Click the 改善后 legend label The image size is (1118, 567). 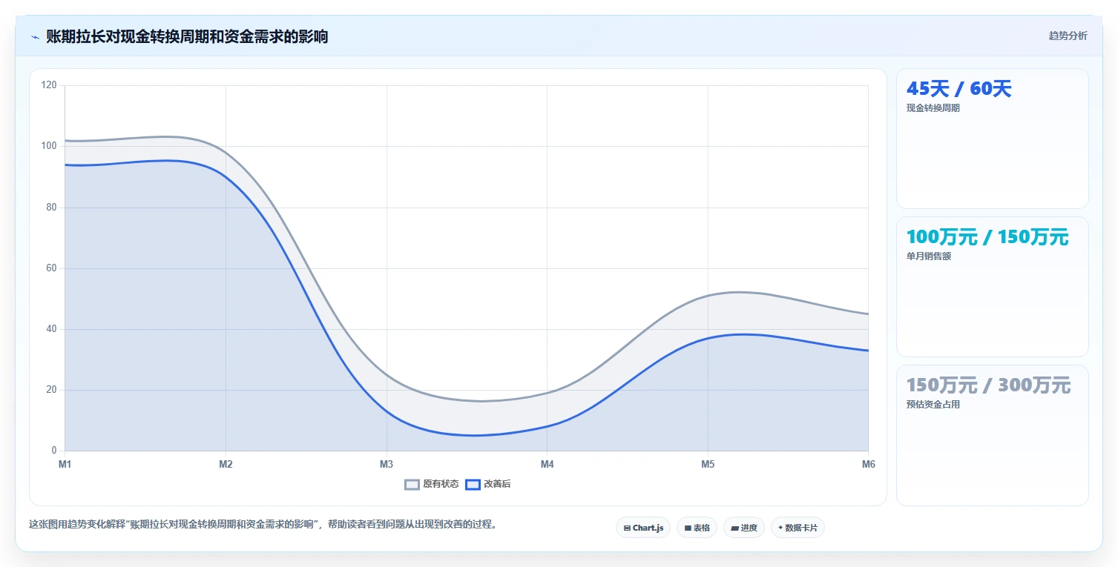[497, 485]
